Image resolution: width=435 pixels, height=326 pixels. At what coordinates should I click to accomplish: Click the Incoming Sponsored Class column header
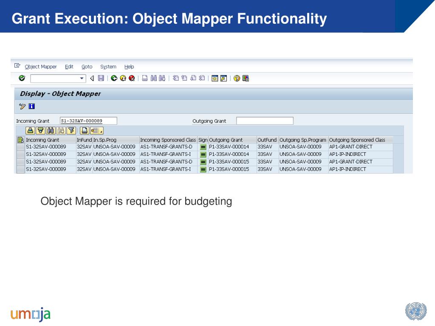pyautogui.click(x=168, y=140)
